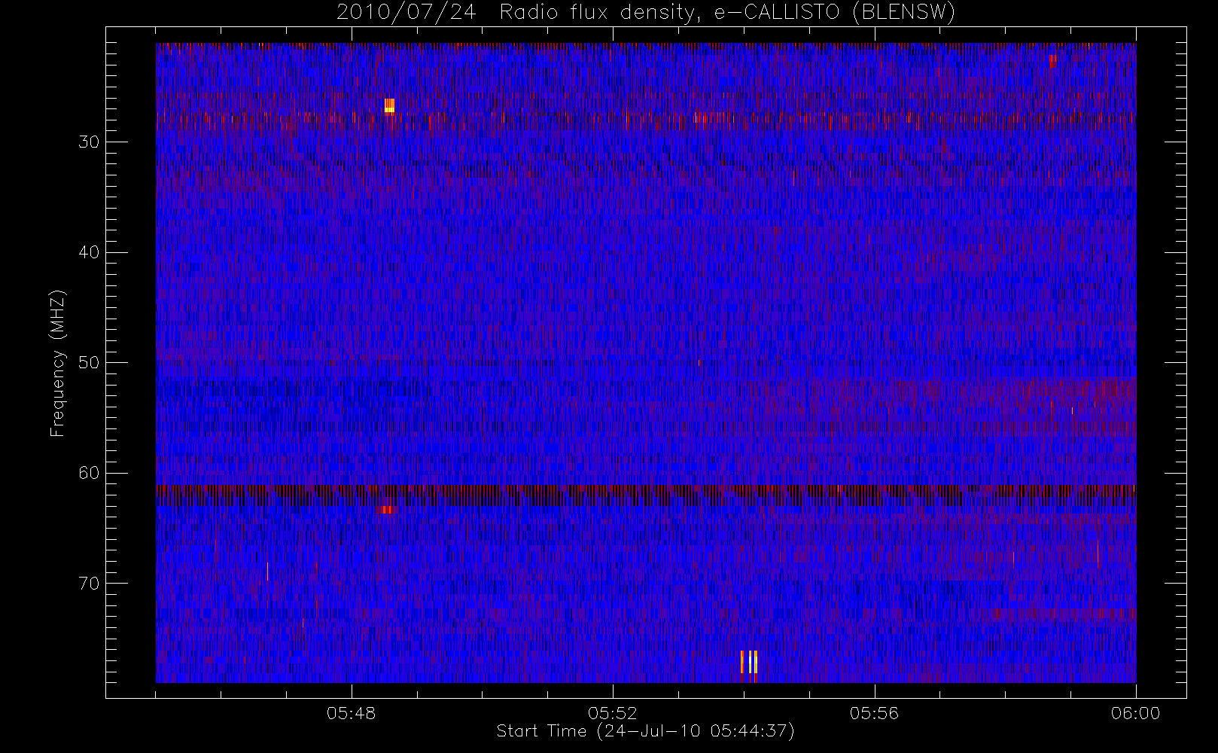1218x753 pixels.
Task: Click the 30 frequency tick label
Action: point(89,142)
